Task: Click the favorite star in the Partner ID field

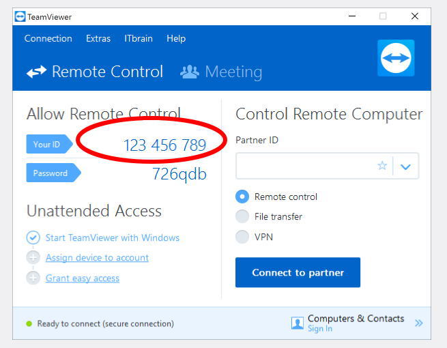Action: point(382,166)
